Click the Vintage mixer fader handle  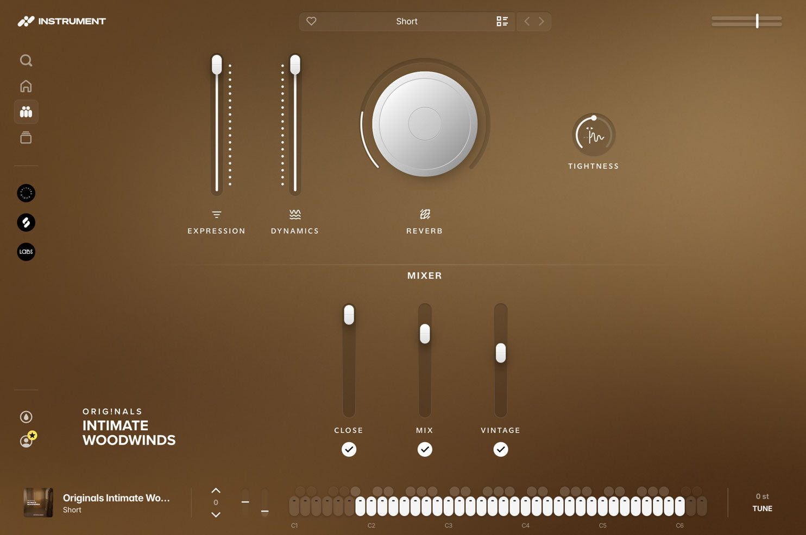coord(501,353)
